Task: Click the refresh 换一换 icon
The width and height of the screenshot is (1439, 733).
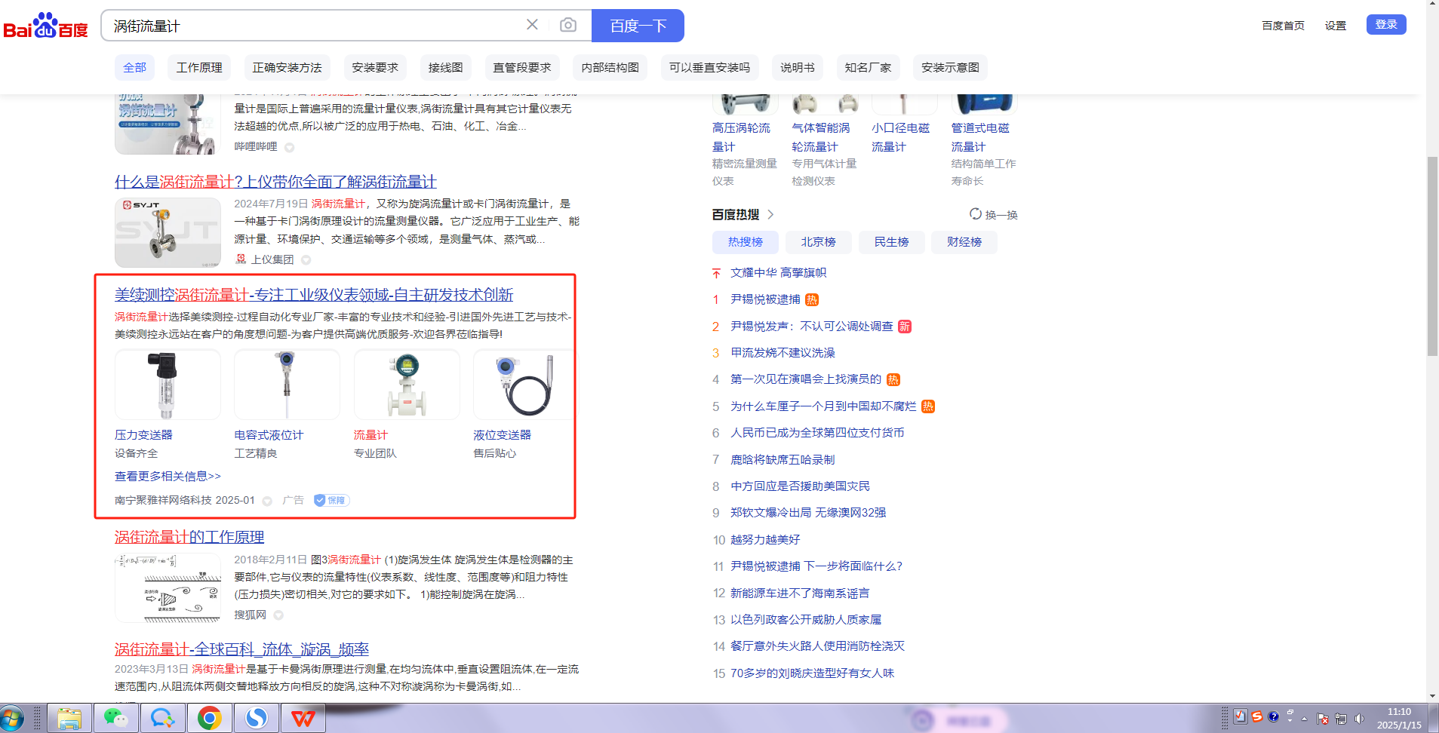Action: tap(976, 214)
